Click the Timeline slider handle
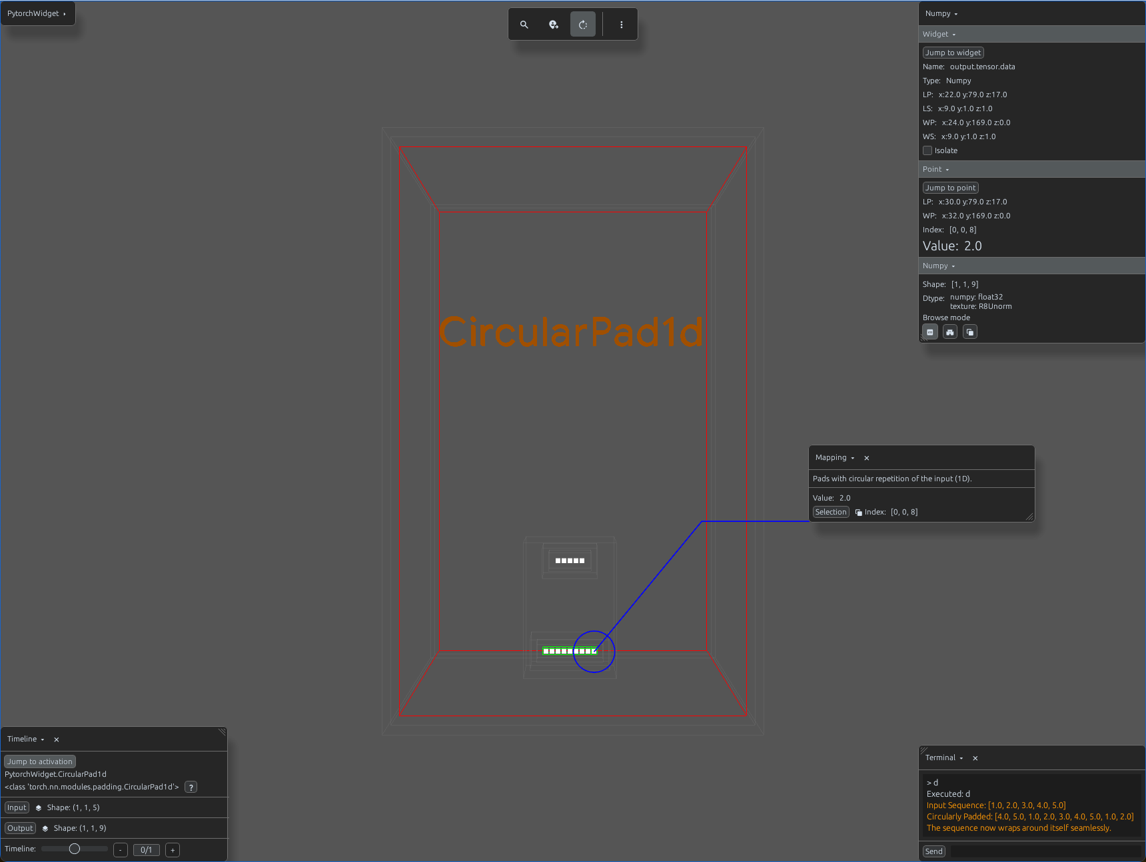Screen dimensions: 1146x862 (x=75, y=849)
